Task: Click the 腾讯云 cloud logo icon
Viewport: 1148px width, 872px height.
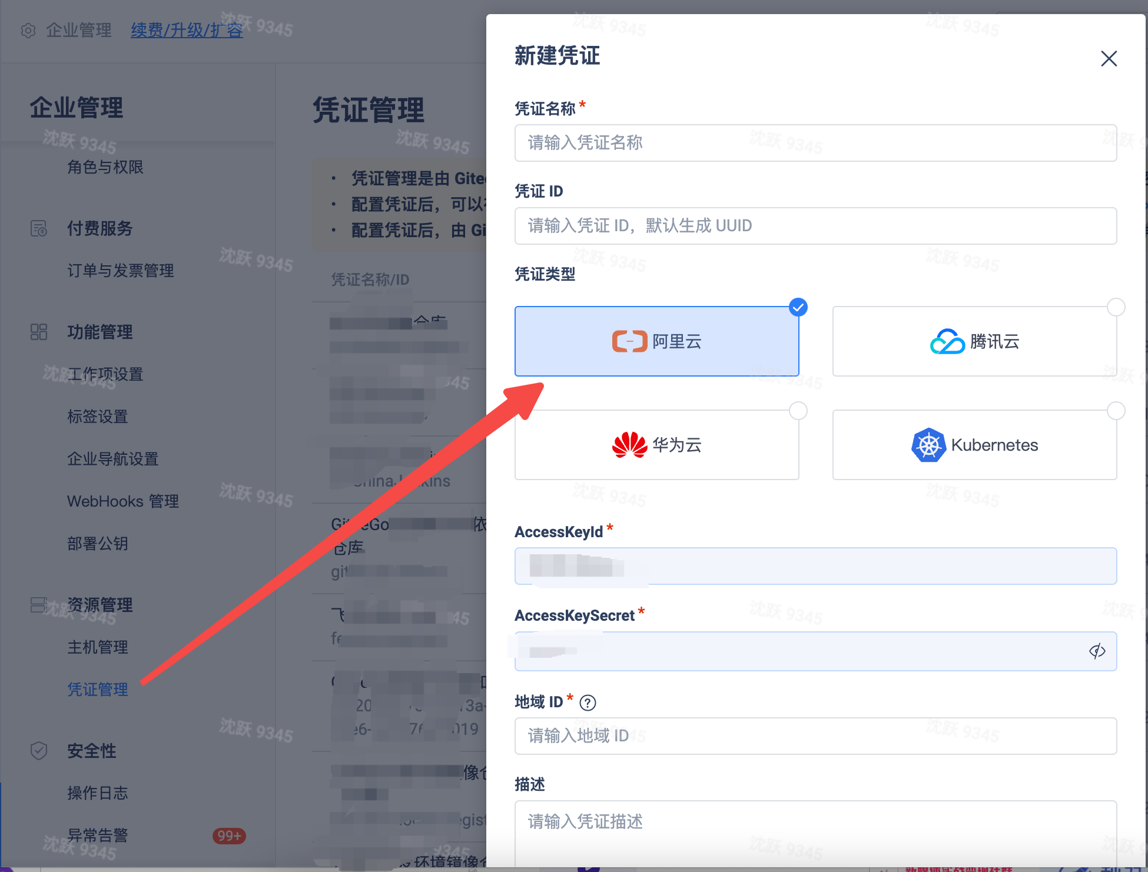Action: 947,341
